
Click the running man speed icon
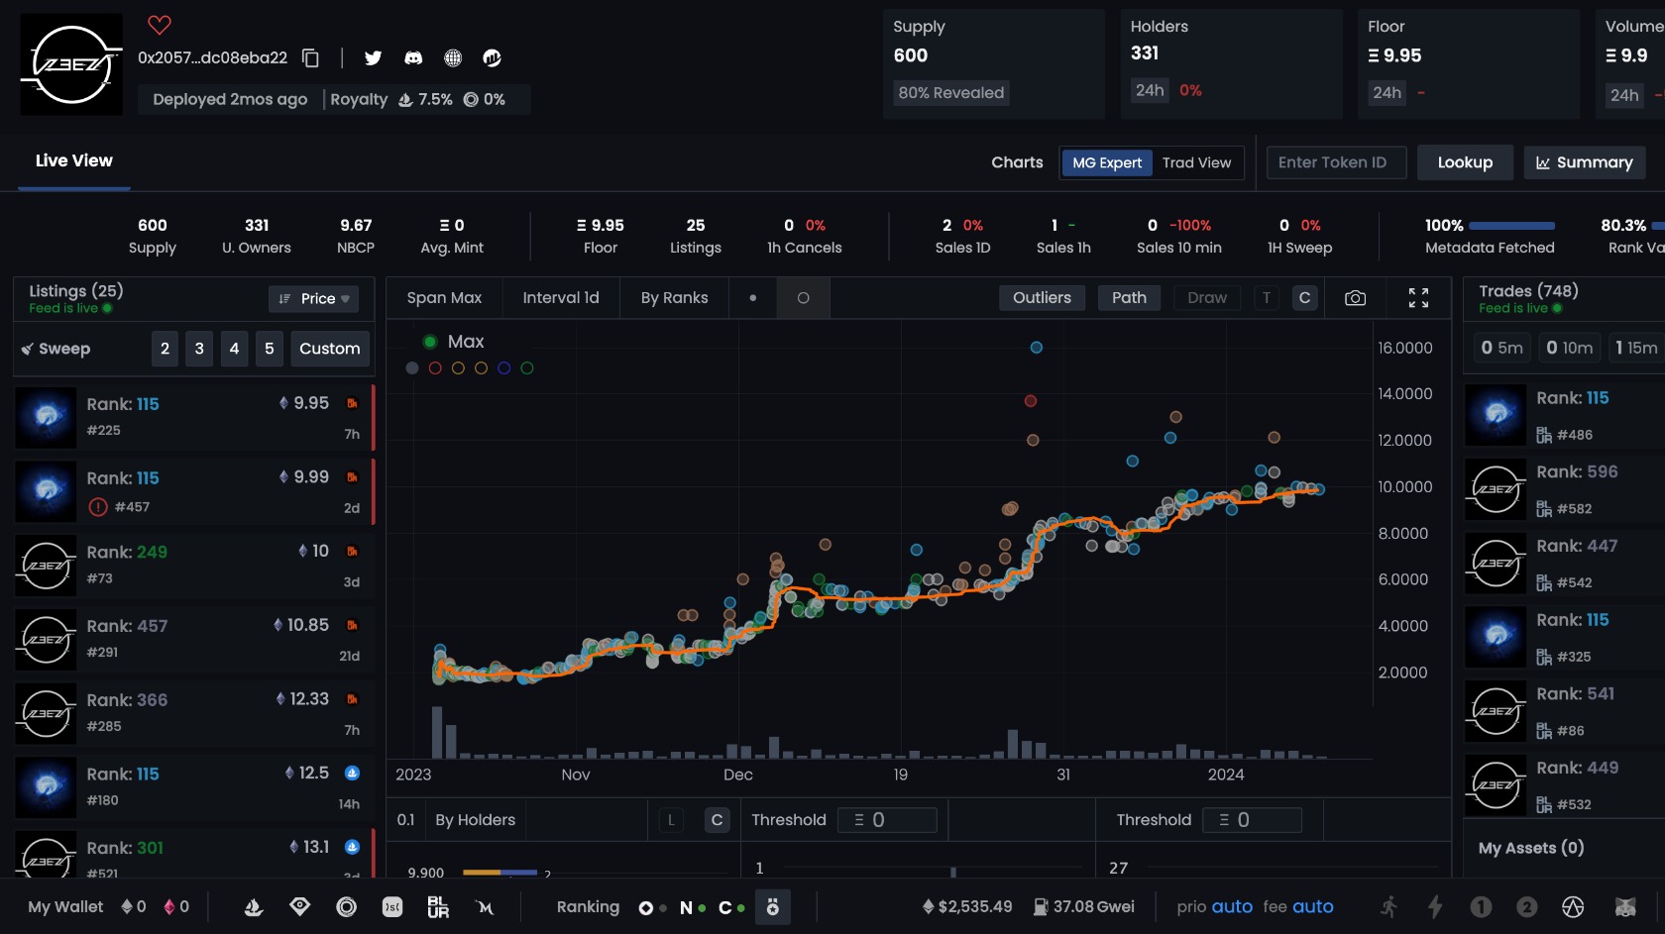click(1388, 906)
